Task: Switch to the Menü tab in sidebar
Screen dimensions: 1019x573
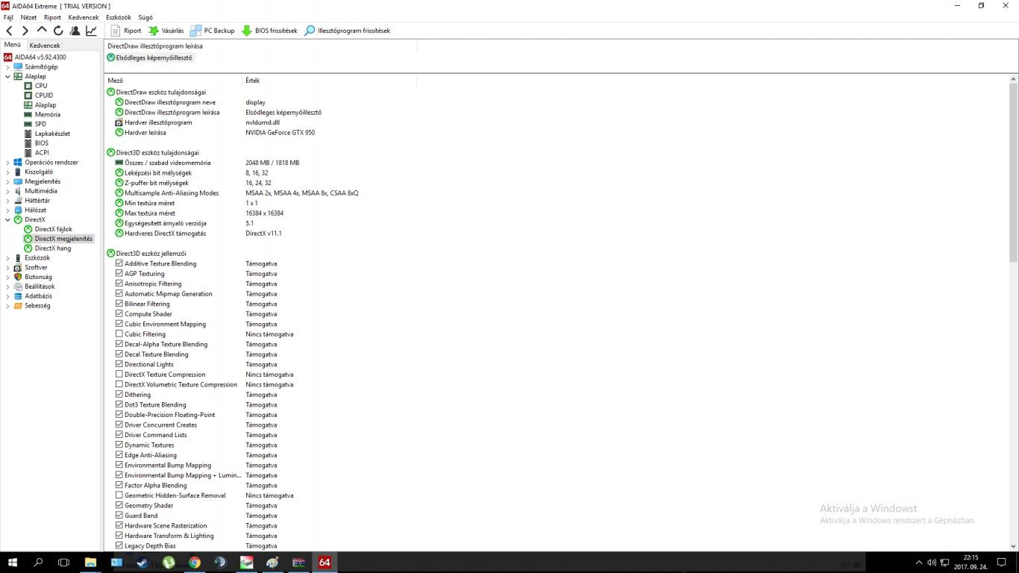Action: pos(13,45)
